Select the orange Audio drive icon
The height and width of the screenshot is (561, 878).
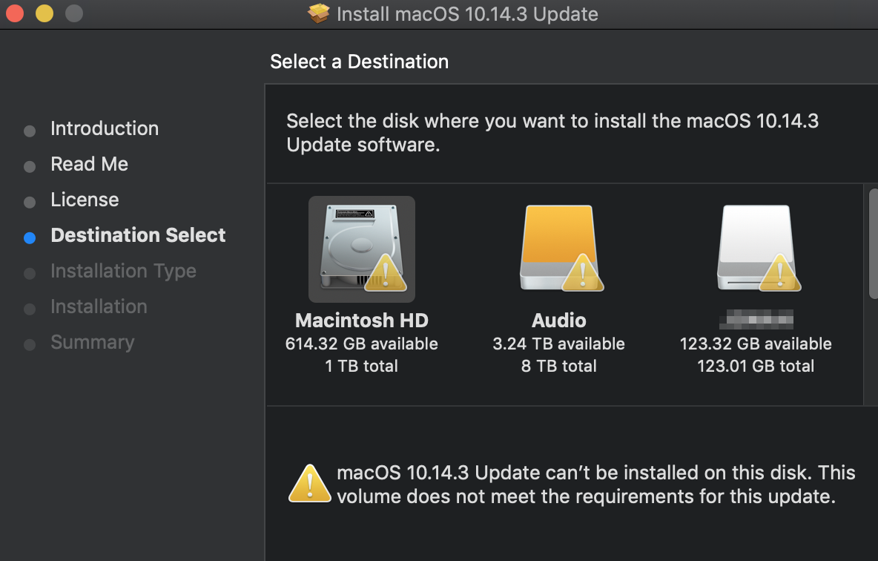click(558, 248)
